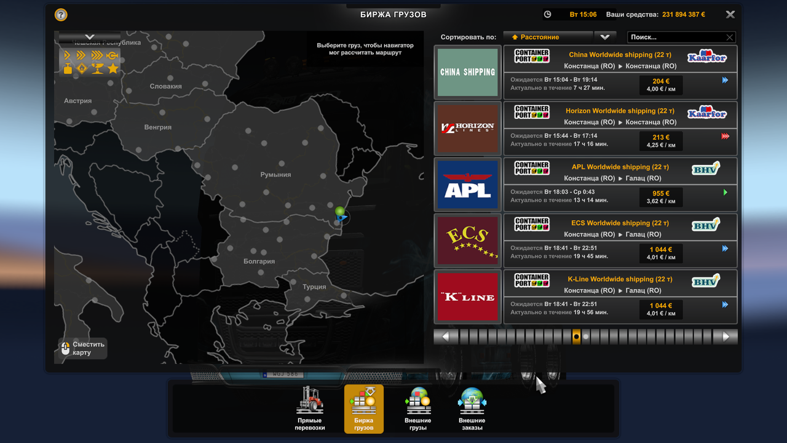The height and width of the screenshot is (443, 787).
Task: Toggle the important (single chevron) urgency filter
Action: click(x=67, y=56)
